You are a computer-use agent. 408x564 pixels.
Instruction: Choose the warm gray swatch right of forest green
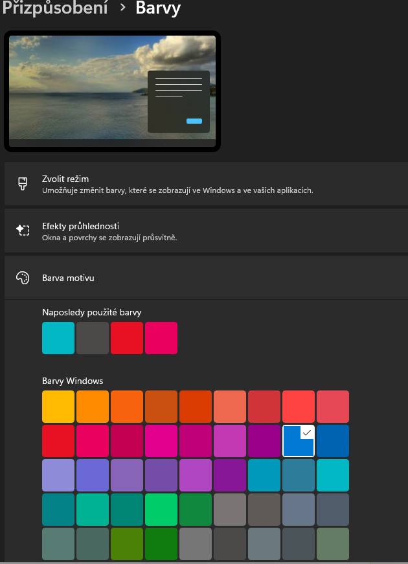coord(230,510)
